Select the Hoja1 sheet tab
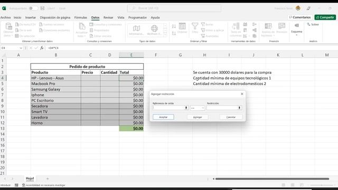 30,178
